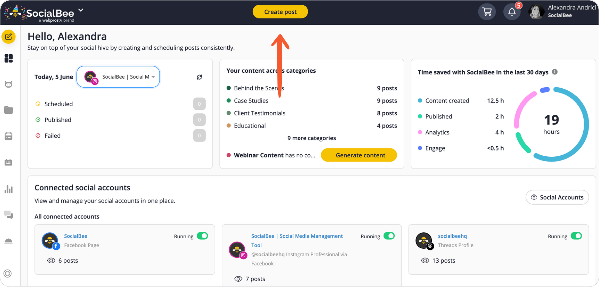The image size is (599, 291).
Task: Open the shopping cart icon
Action: pyautogui.click(x=487, y=12)
